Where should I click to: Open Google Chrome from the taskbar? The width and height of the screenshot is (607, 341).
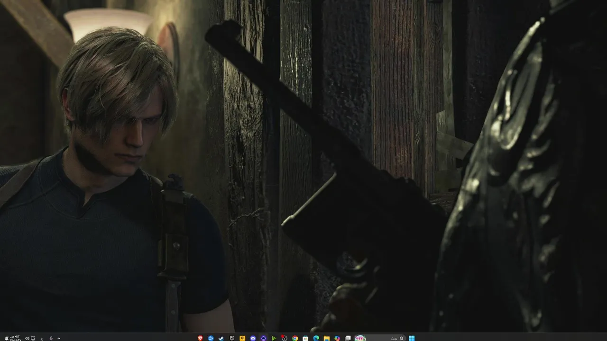click(295, 338)
